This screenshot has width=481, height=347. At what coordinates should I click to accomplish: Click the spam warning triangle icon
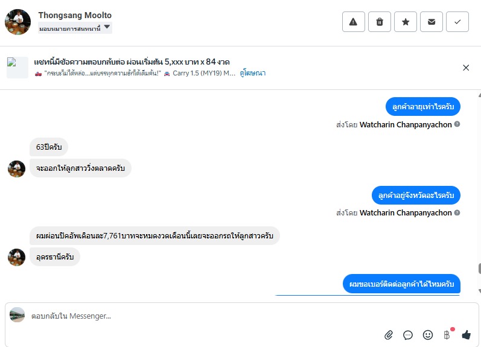tap(353, 22)
